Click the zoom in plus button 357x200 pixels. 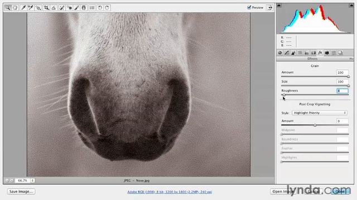[x=12, y=181]
